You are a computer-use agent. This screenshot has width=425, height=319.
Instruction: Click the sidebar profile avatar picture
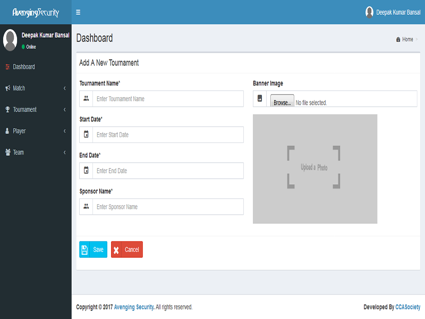pyautogui.click(x=10, y=40)
